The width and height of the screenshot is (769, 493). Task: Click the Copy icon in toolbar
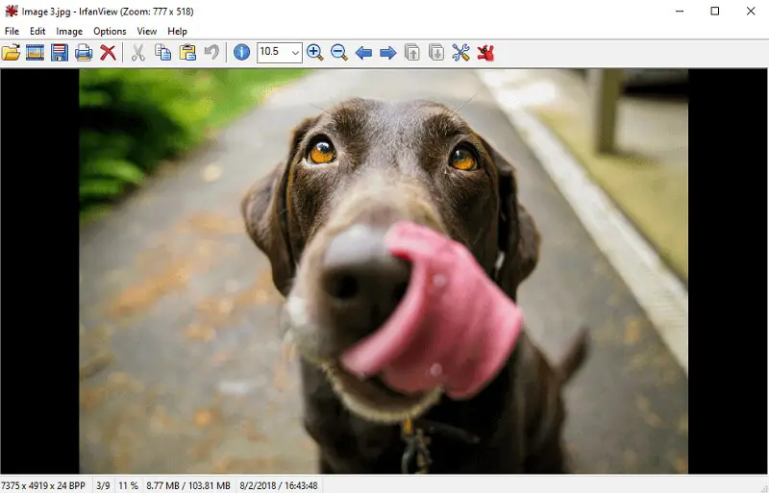coord(163,53)
